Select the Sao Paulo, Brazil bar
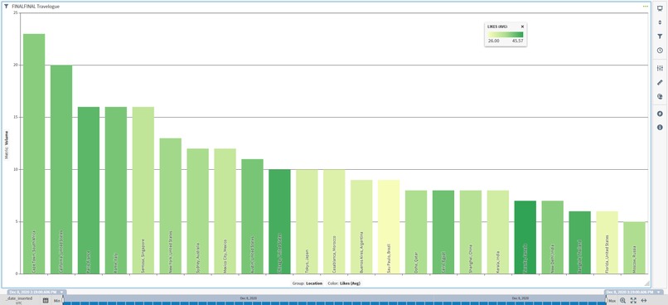Viewport: 668px width, 305px height. (x=389, y=227)
